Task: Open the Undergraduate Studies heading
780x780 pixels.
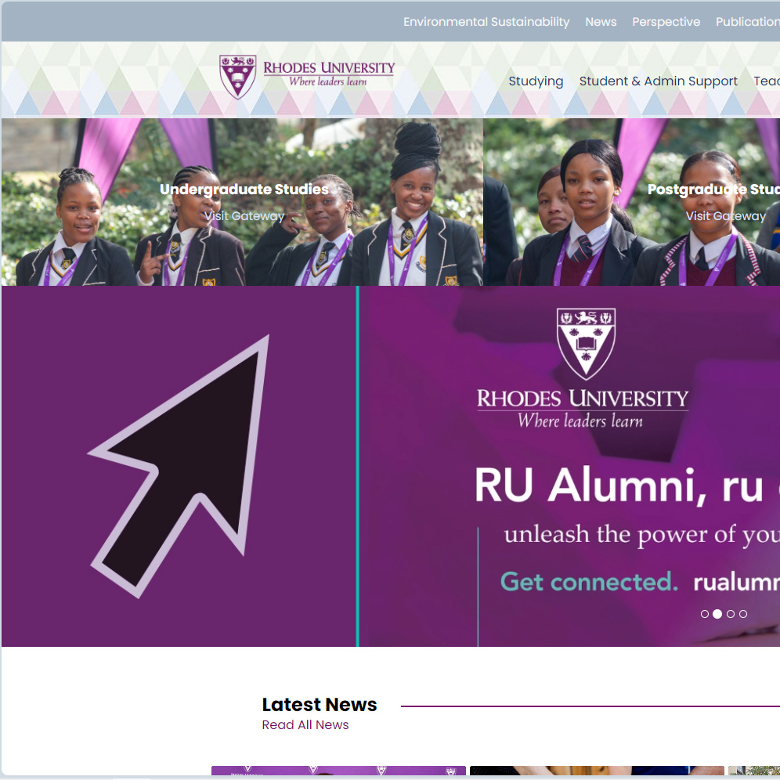Action: (244, 190)
